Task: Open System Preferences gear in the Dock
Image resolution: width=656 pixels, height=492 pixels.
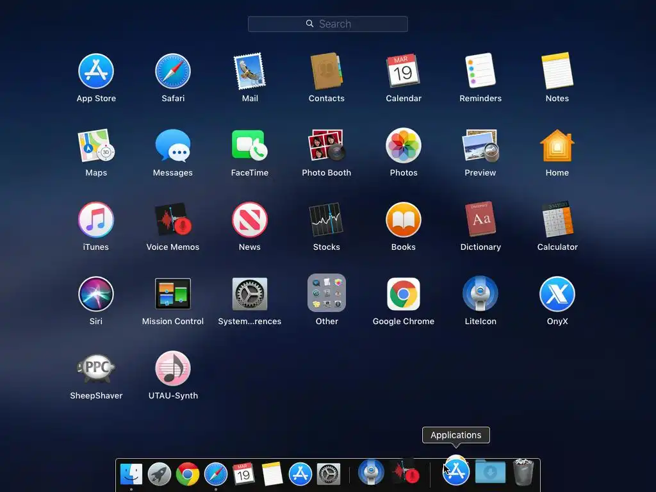Action: pyautogui.click(x=329, y=474)
